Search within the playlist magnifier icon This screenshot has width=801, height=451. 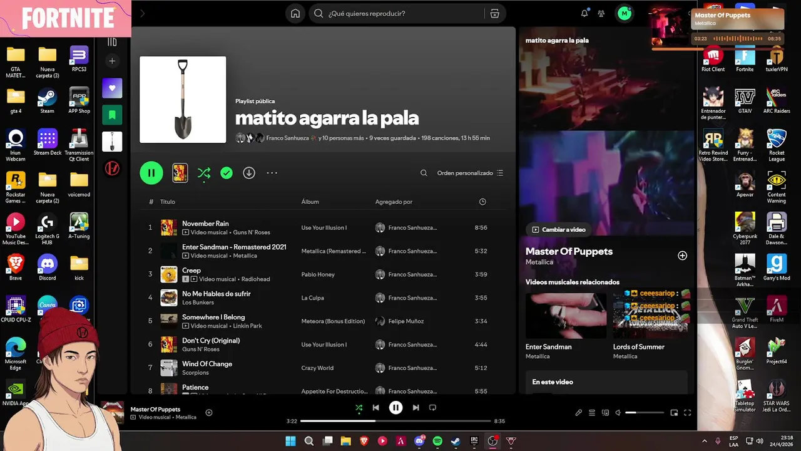tap(424, 173)
